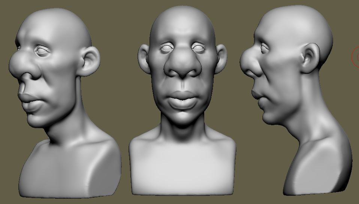Select the bulbous nose on the three-quarter bust

point(24,65)
